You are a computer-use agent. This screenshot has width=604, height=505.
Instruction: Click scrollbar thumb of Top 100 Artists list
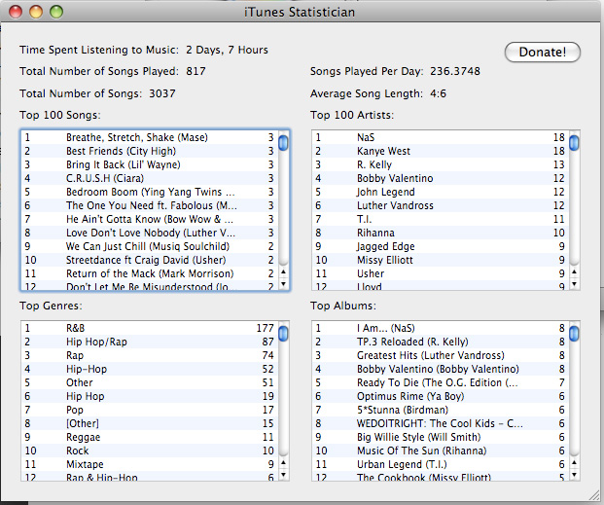coord(574,143)
